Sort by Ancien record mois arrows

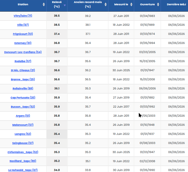[105, 5]
